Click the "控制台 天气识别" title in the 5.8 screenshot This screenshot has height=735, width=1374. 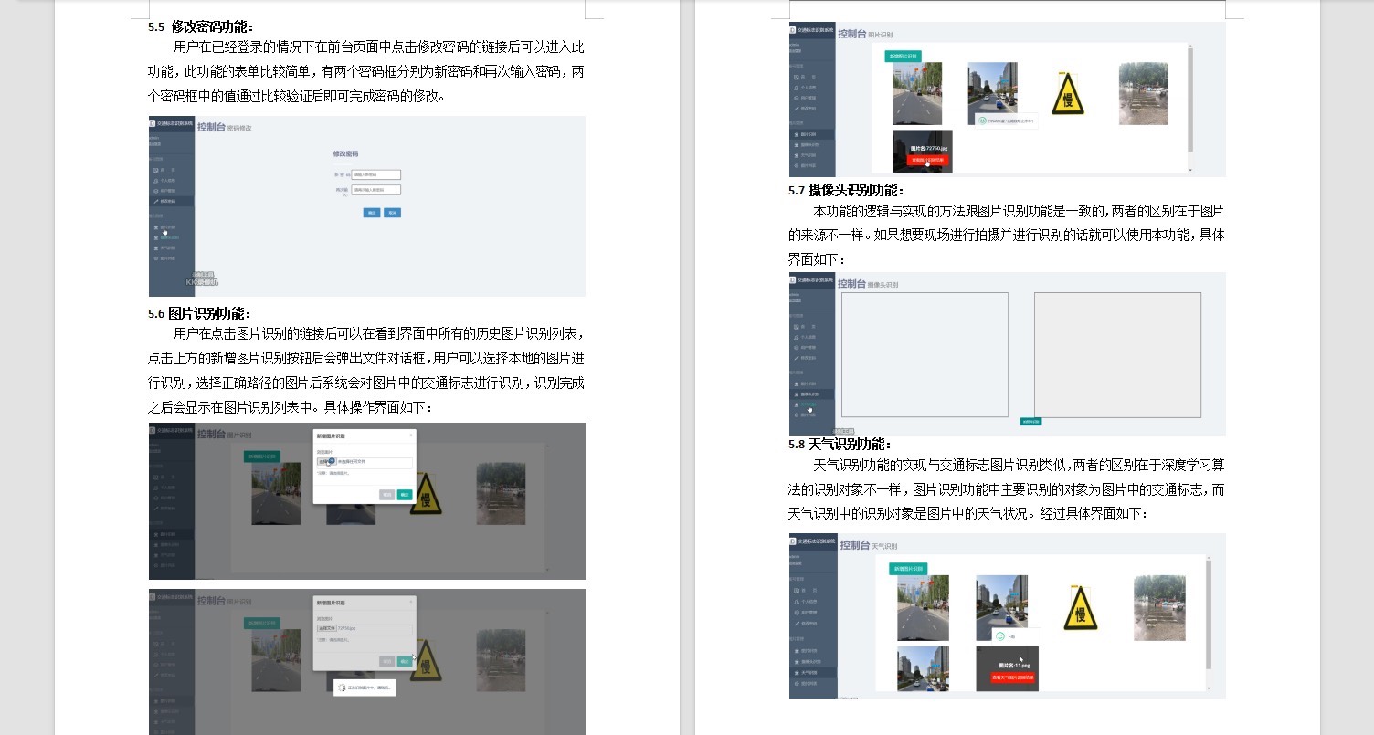point(868,545)
